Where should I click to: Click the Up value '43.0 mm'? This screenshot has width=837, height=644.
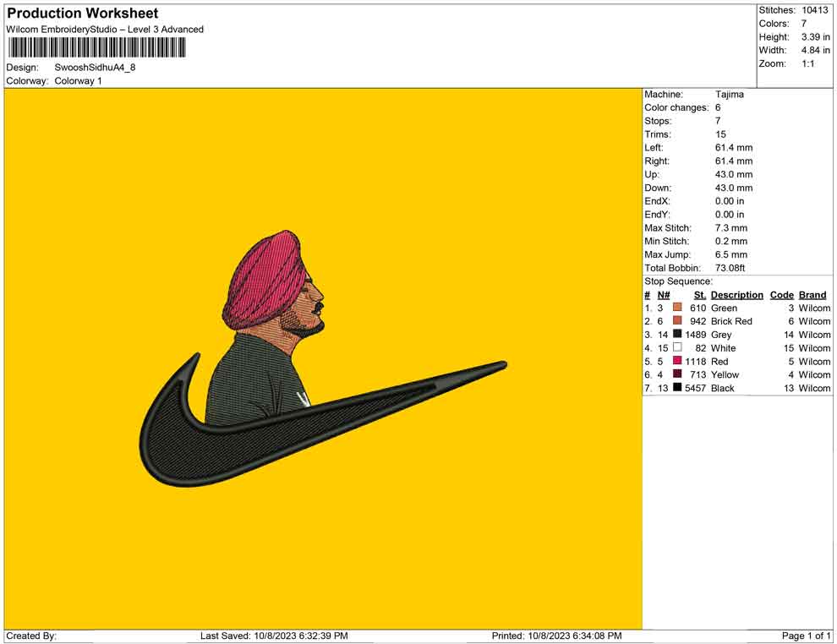click(734, 174)
